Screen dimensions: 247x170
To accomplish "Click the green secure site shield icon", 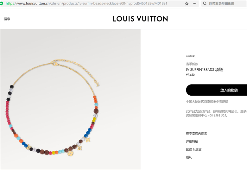I will (1, 3).
